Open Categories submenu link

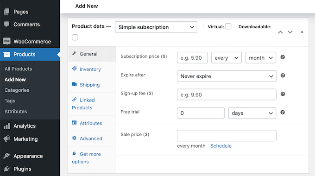click(x=17, y=90)
